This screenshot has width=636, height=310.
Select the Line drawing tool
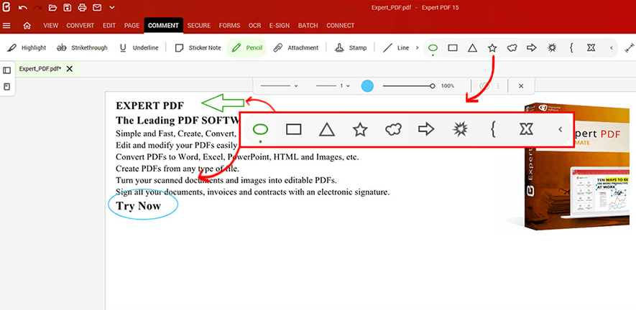396,48
